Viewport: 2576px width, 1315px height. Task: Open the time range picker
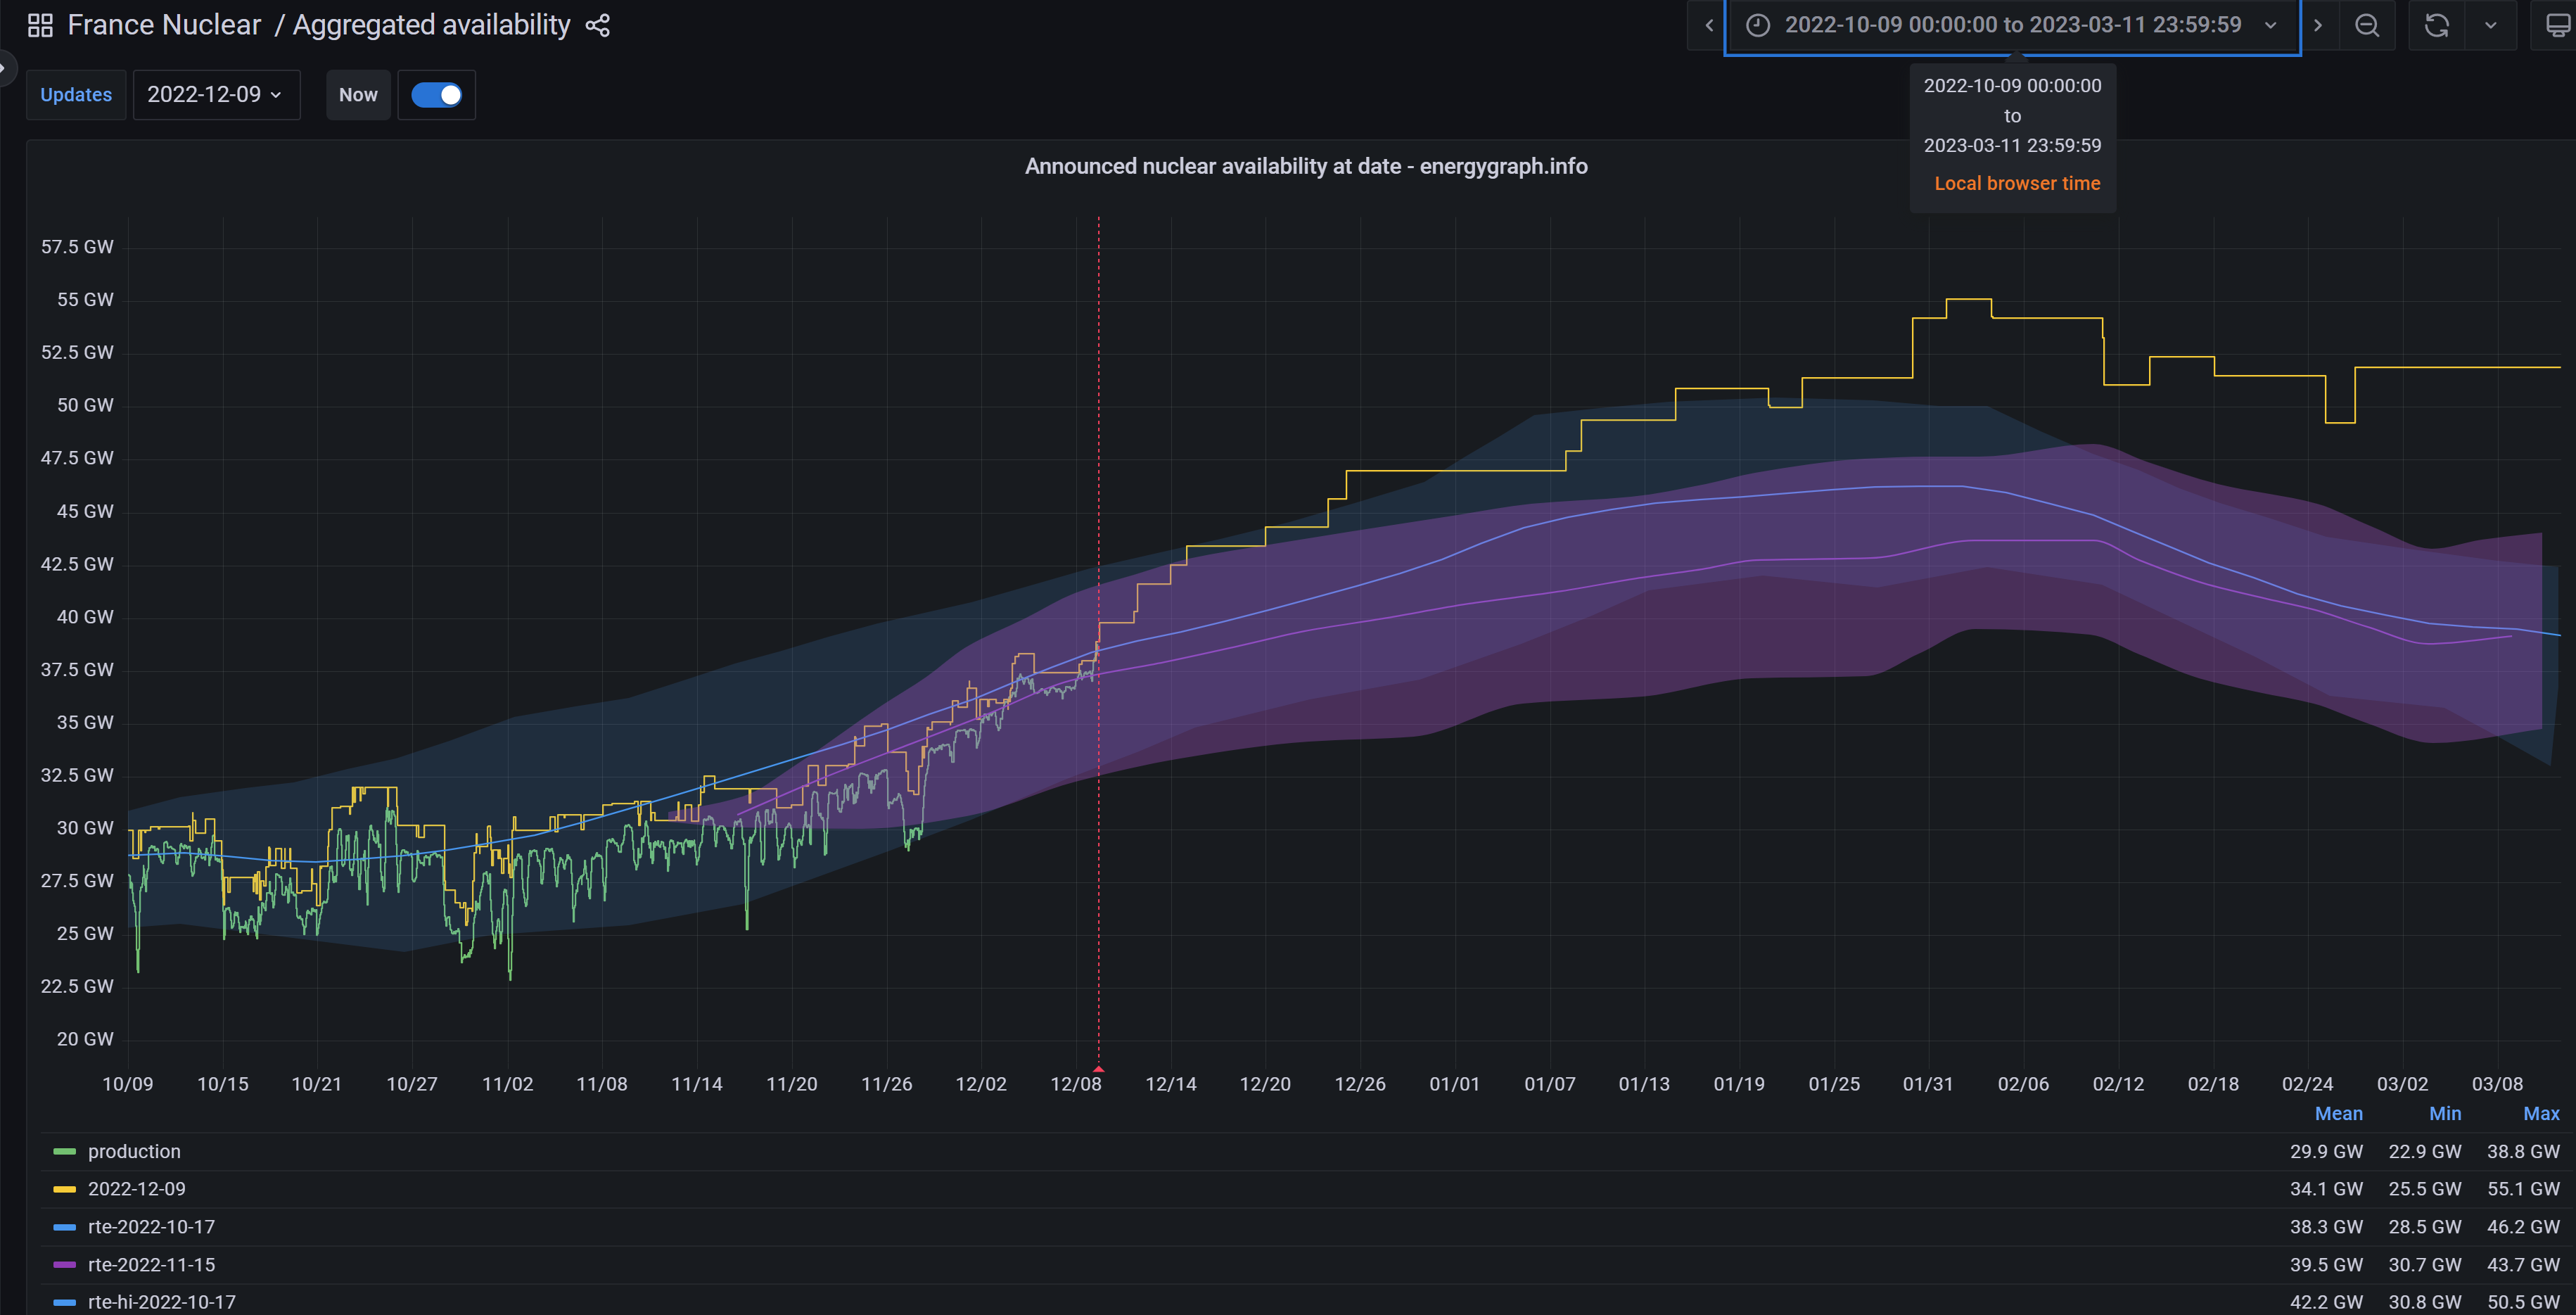2012,25
